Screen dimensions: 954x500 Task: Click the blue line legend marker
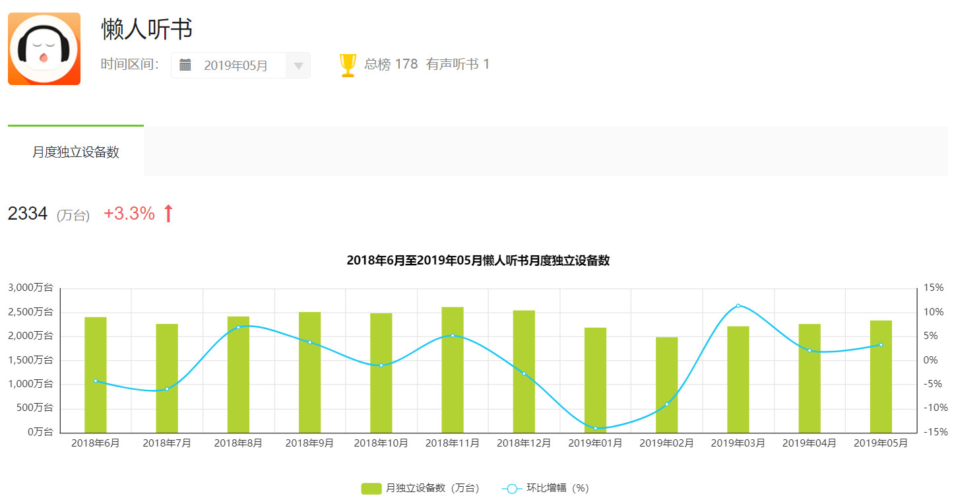tap(512, 488)
